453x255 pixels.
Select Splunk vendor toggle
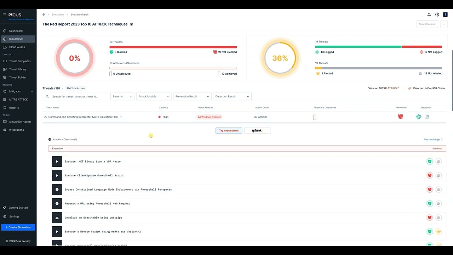[257, 131]
